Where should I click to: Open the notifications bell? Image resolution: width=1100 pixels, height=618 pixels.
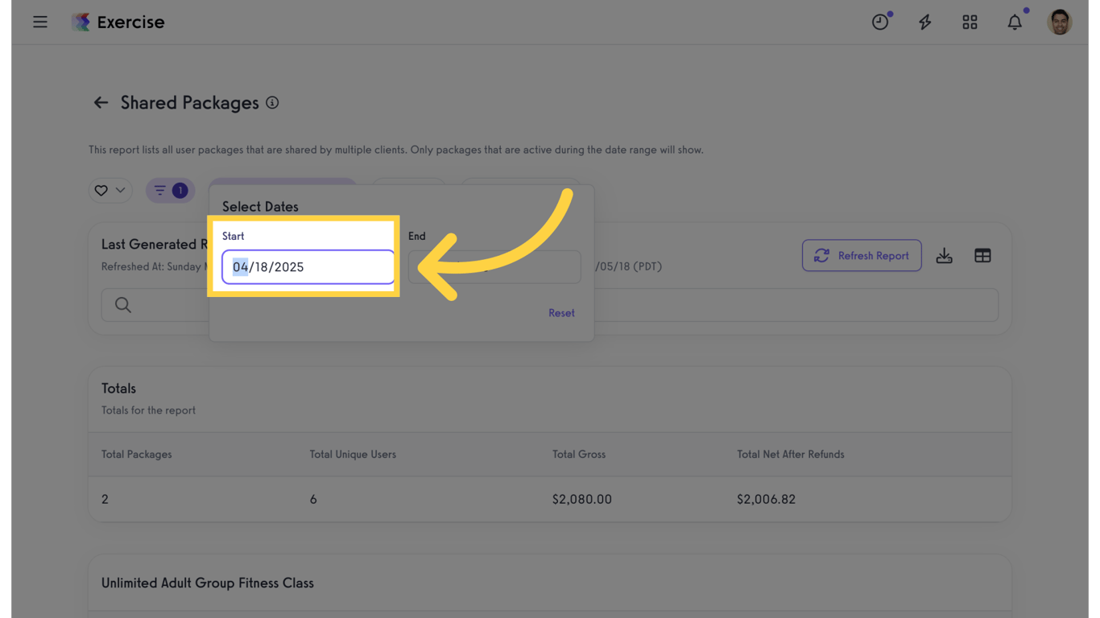(1015, 22)
